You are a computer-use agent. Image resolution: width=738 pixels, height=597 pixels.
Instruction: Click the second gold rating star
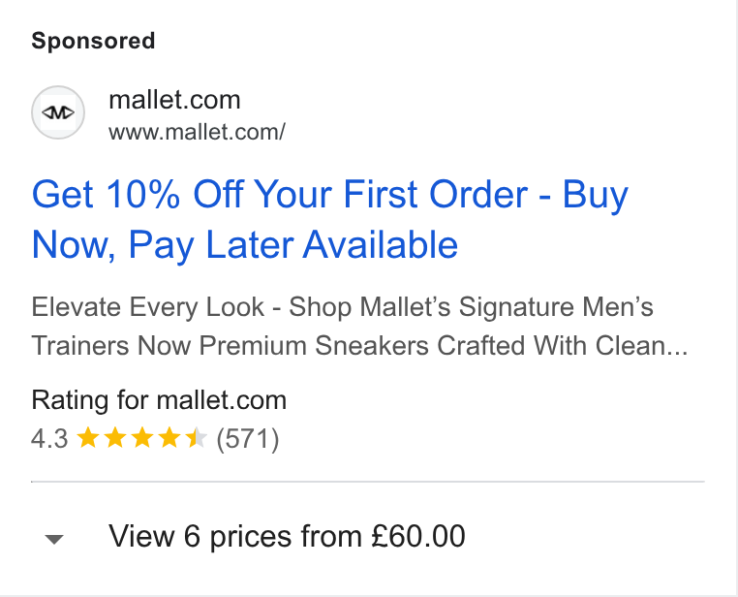pos(115,438)
